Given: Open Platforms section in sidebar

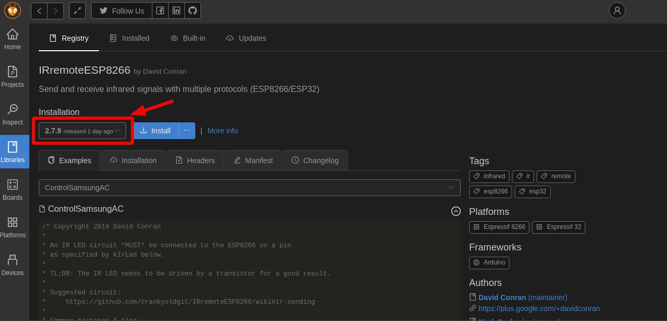Looking at the screenshot, I should 13,227.
